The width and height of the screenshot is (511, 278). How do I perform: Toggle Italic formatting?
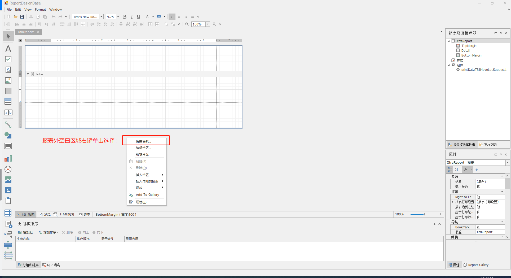132,17
